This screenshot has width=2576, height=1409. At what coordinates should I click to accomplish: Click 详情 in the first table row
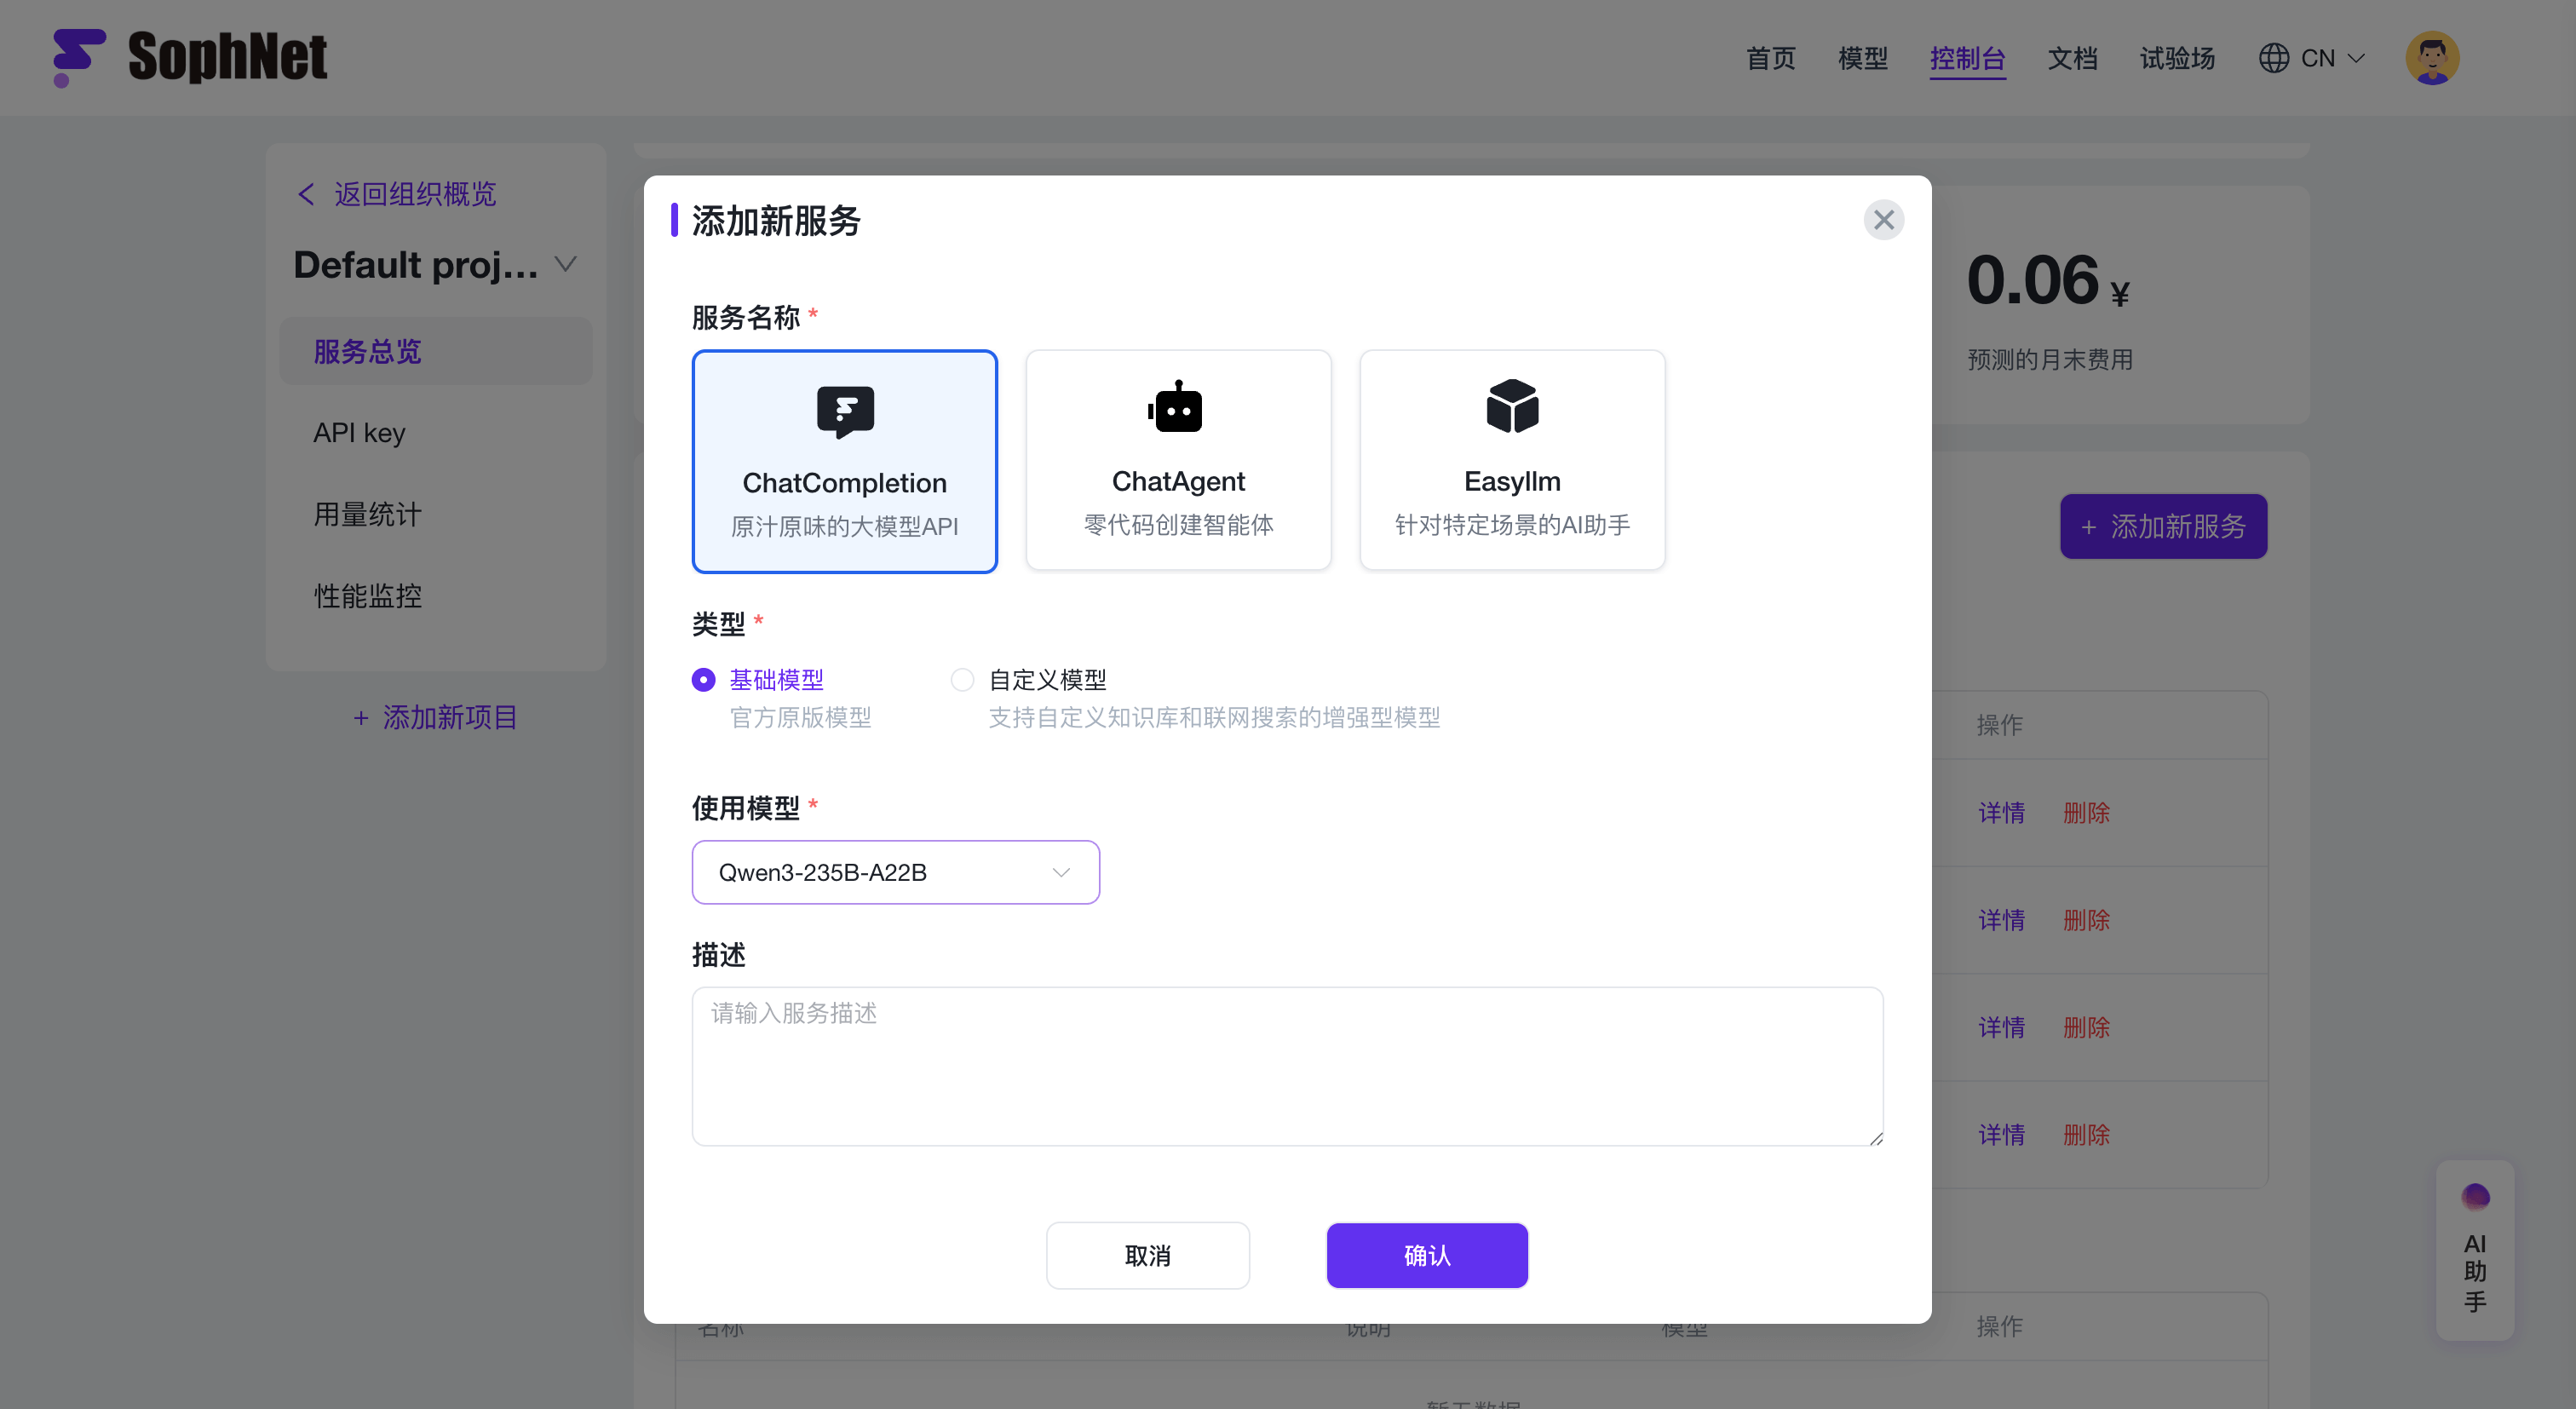coord(2001,813)
